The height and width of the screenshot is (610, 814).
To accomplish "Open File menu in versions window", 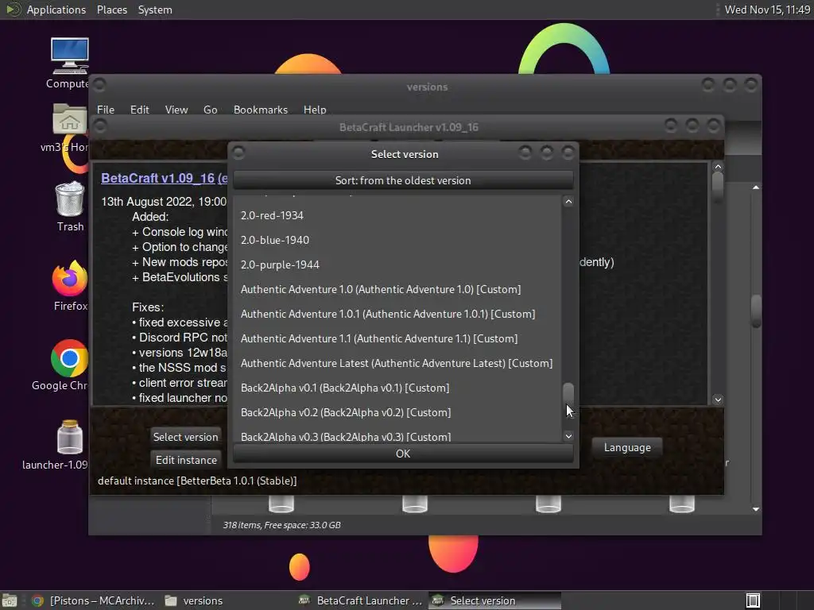I will tap(106, 110).
